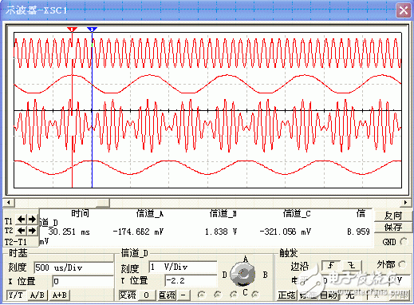Move cursor T2 left with its arrow
Image resolution: width=414 pixels, height=305 pixels.
coord(22,231)
